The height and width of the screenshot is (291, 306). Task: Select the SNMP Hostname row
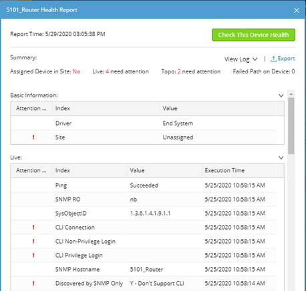143,269
